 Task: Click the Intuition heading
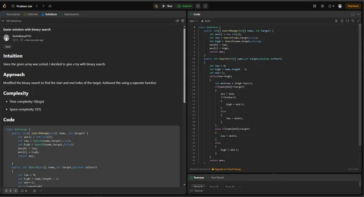(13, 56)
